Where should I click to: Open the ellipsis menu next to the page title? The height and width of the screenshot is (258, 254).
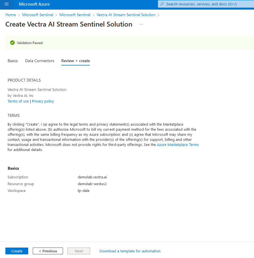click(141, 24)
